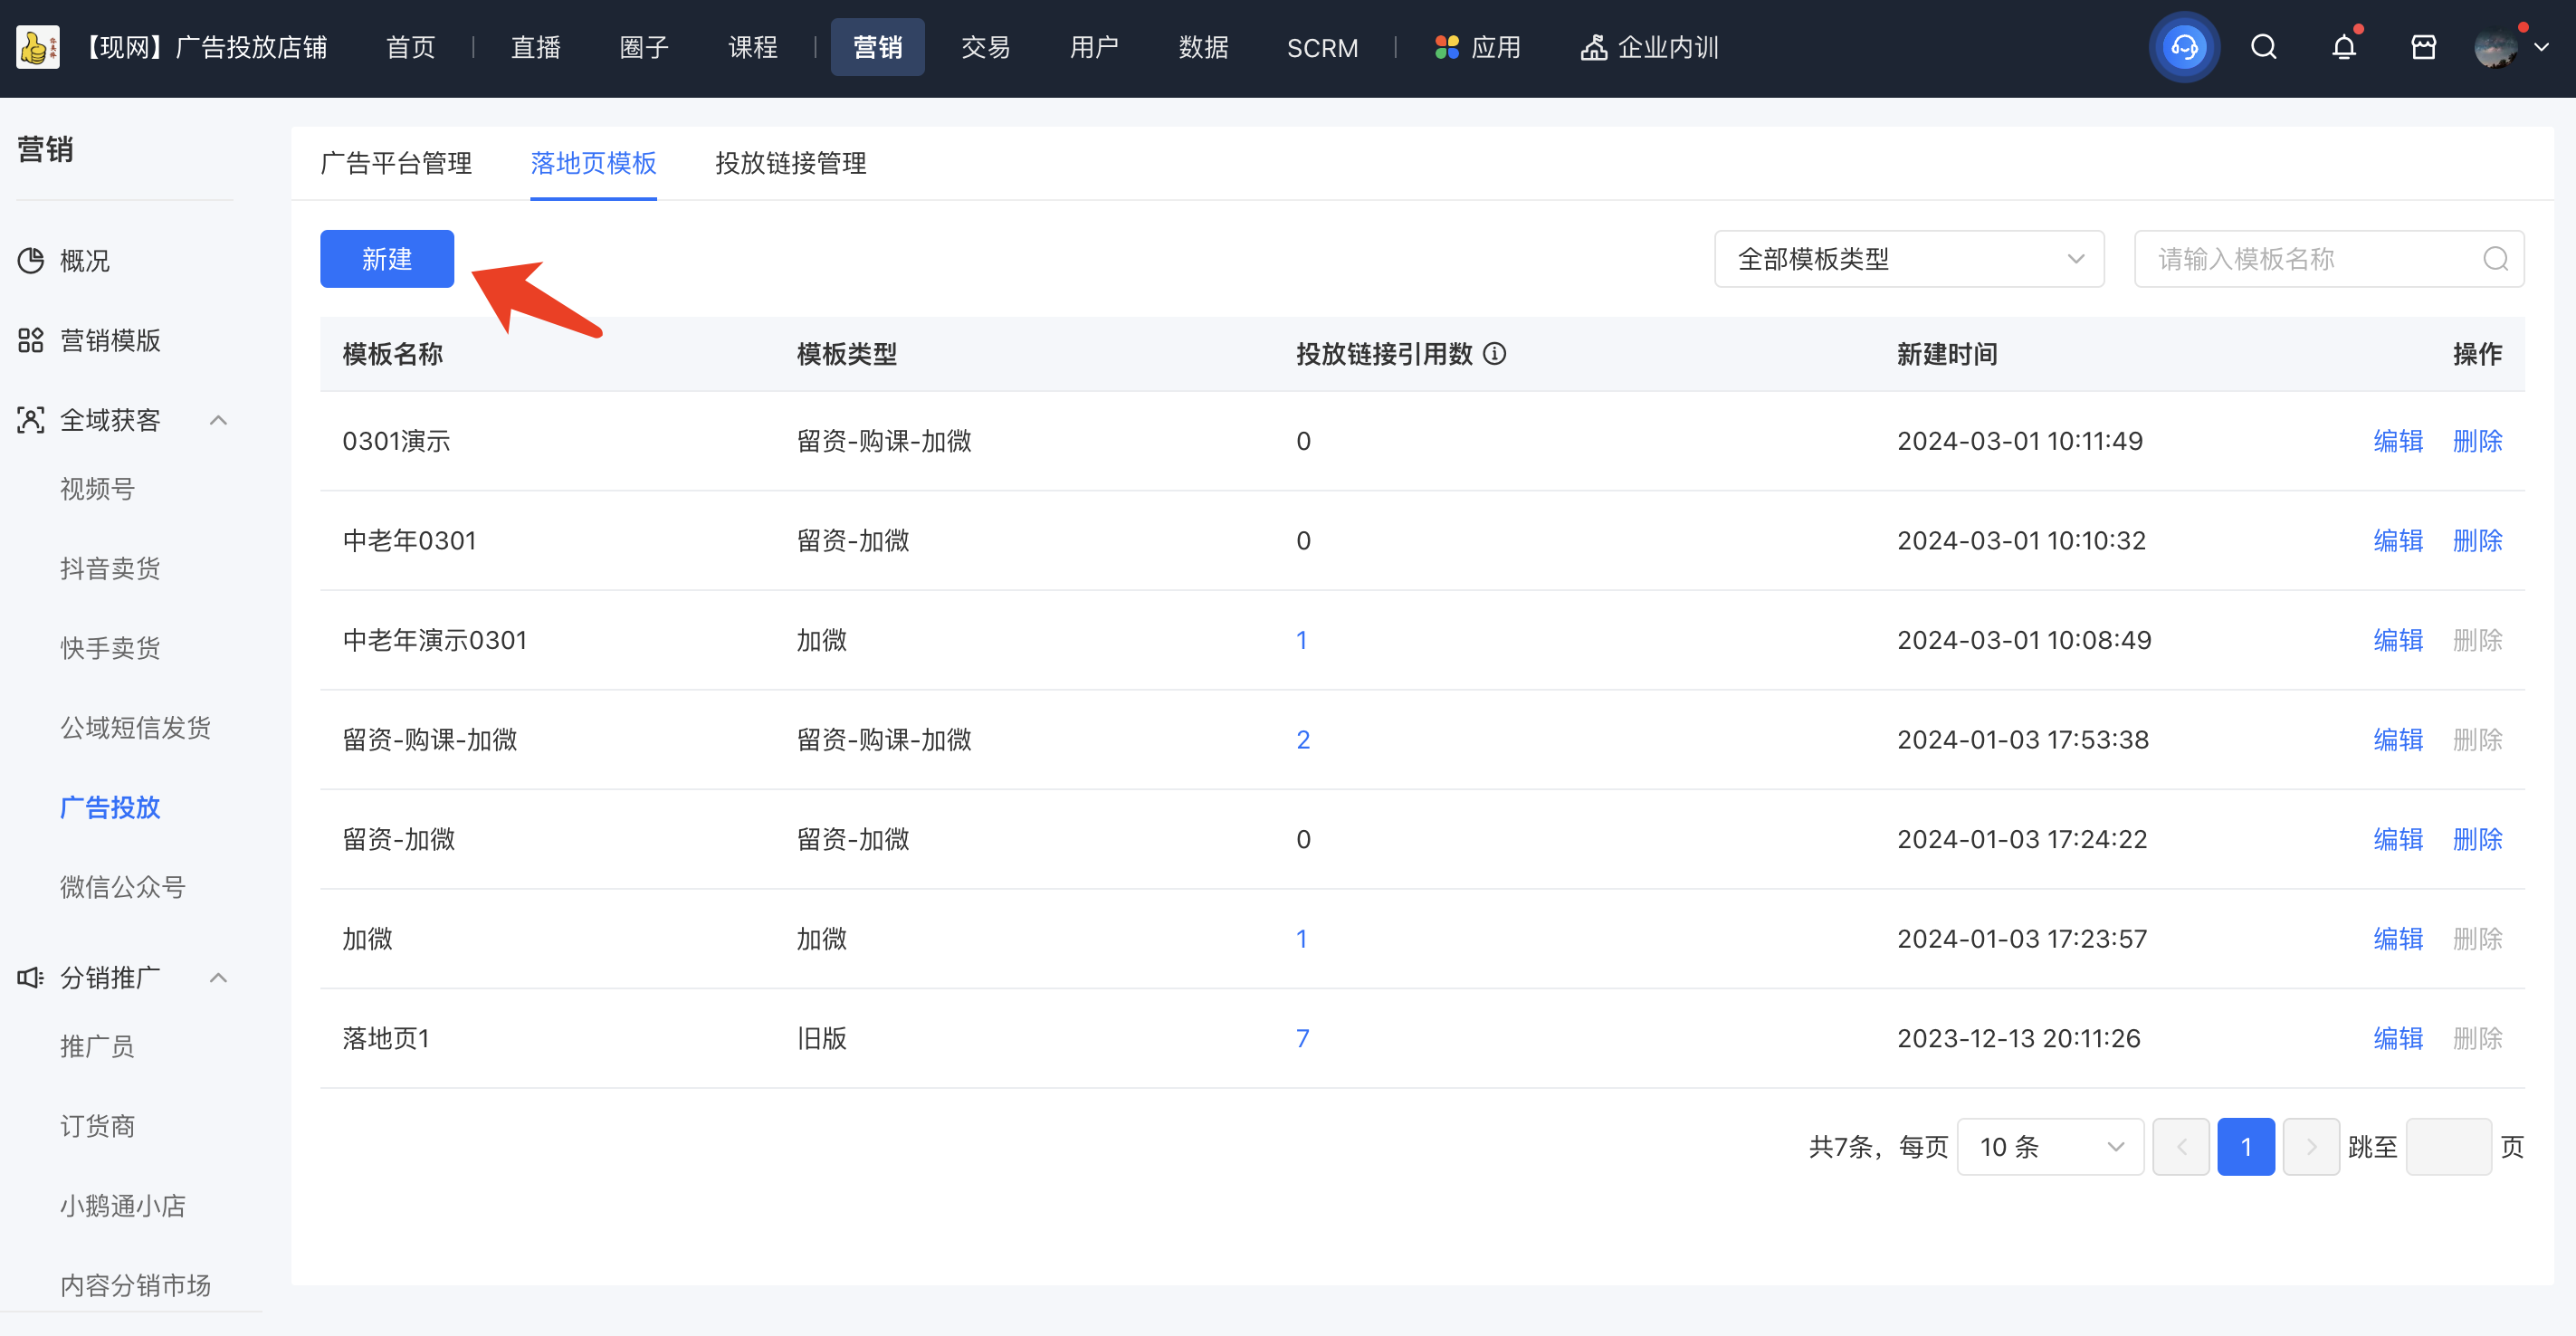Open SCRM in top navigation
Viewport: 2576px width, 1336px height.
point(1322,47)
